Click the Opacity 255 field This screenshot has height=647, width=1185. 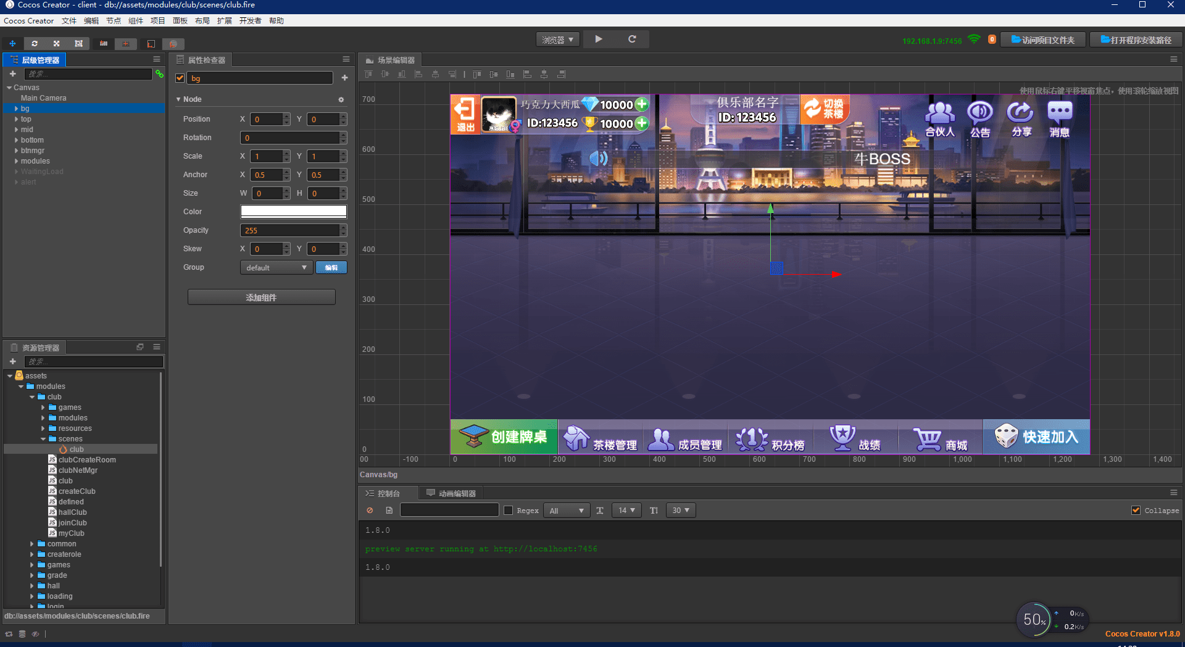pos(289,230)
